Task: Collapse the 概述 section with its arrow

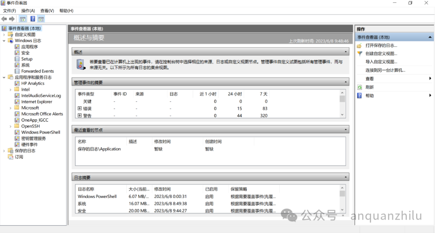Action: 346,52
